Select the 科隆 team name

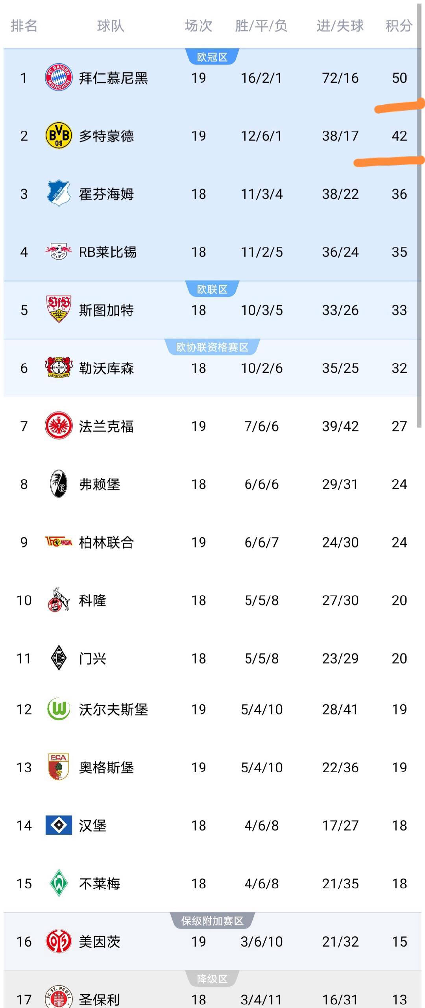click(92, 600)
